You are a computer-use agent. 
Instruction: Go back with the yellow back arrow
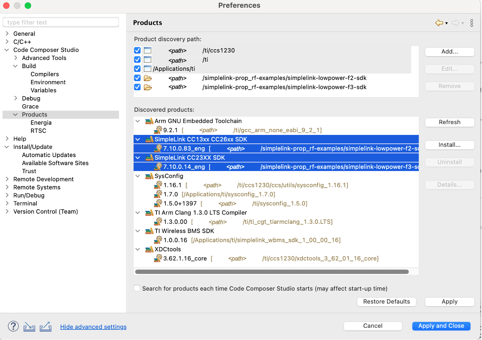click(439, 23)
